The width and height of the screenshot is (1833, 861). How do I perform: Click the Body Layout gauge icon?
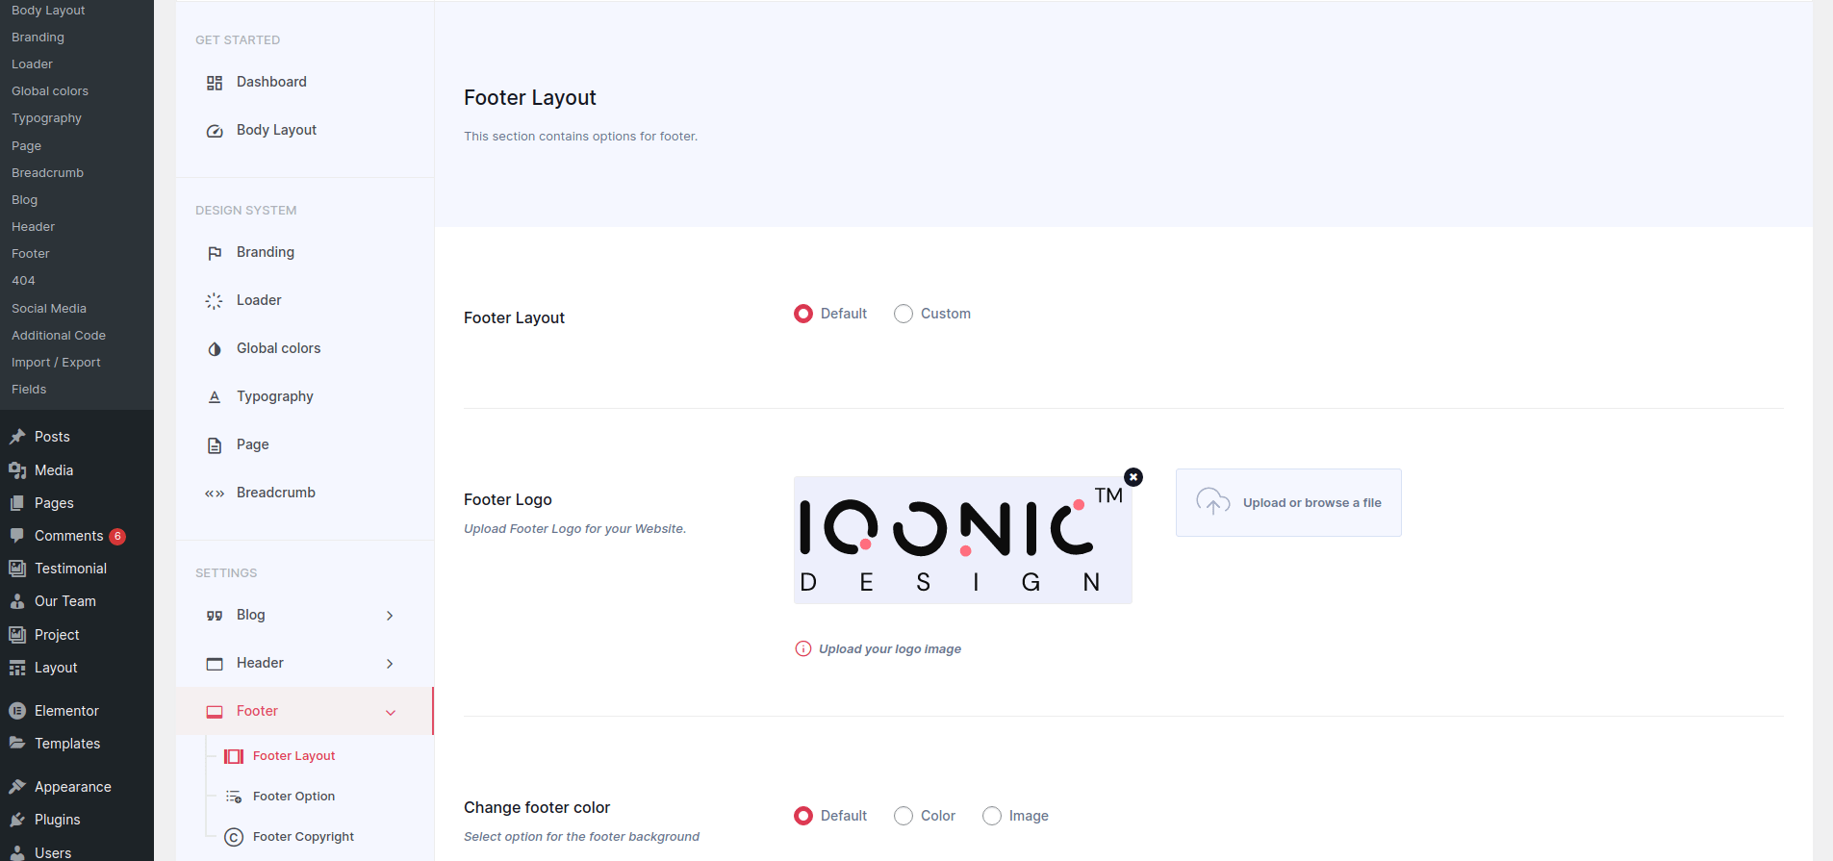coord(215,131)
